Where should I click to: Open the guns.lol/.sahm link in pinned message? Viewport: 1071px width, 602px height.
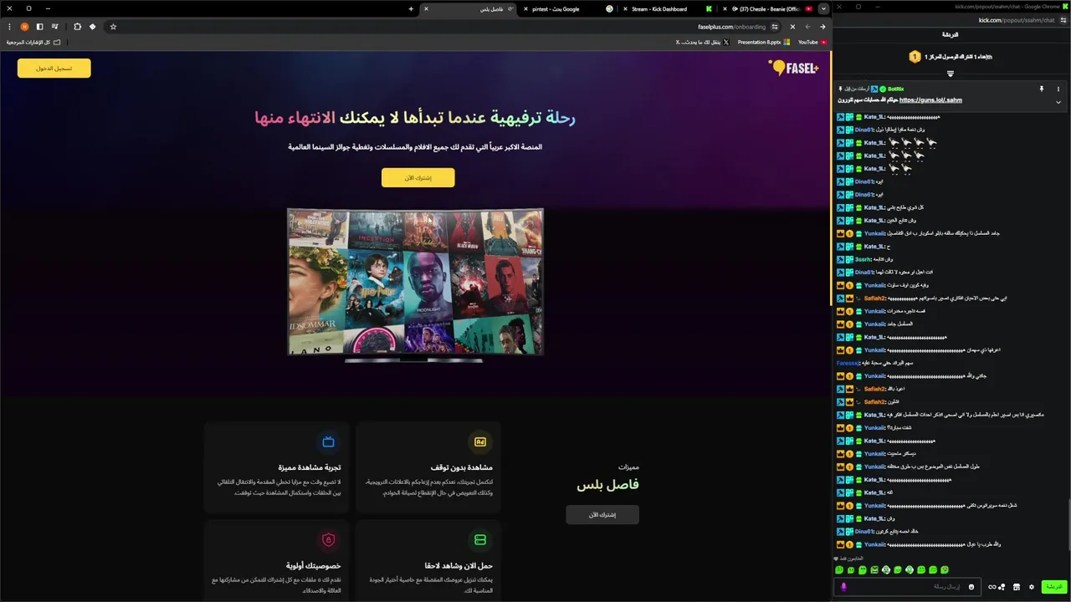930,99
